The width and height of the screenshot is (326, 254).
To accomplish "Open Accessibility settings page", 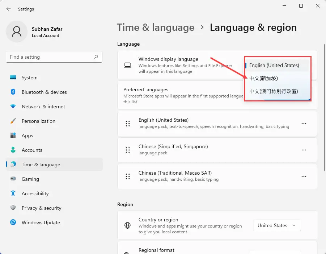I will pyautogui.click(x=54, y=193).
